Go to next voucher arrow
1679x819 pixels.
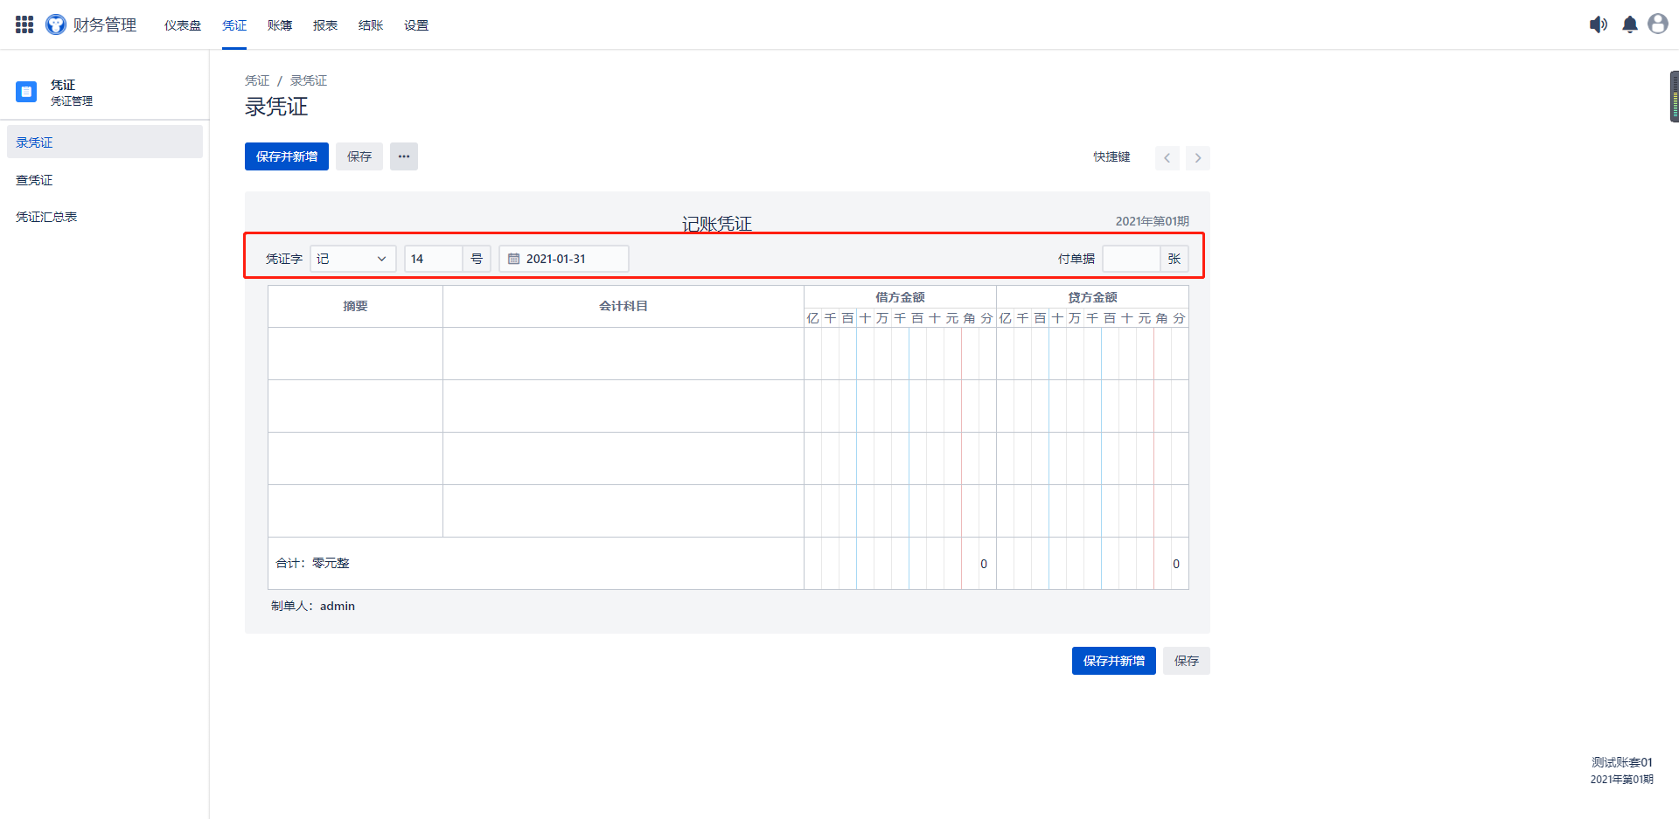(1198, 158)
